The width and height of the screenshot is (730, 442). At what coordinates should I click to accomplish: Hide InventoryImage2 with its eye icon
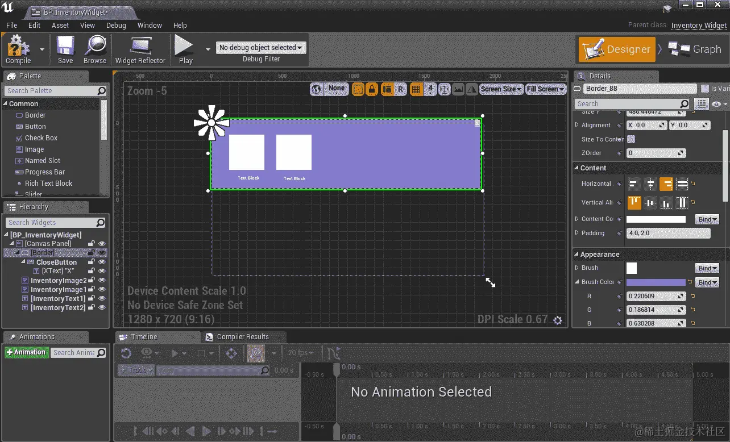102,281
